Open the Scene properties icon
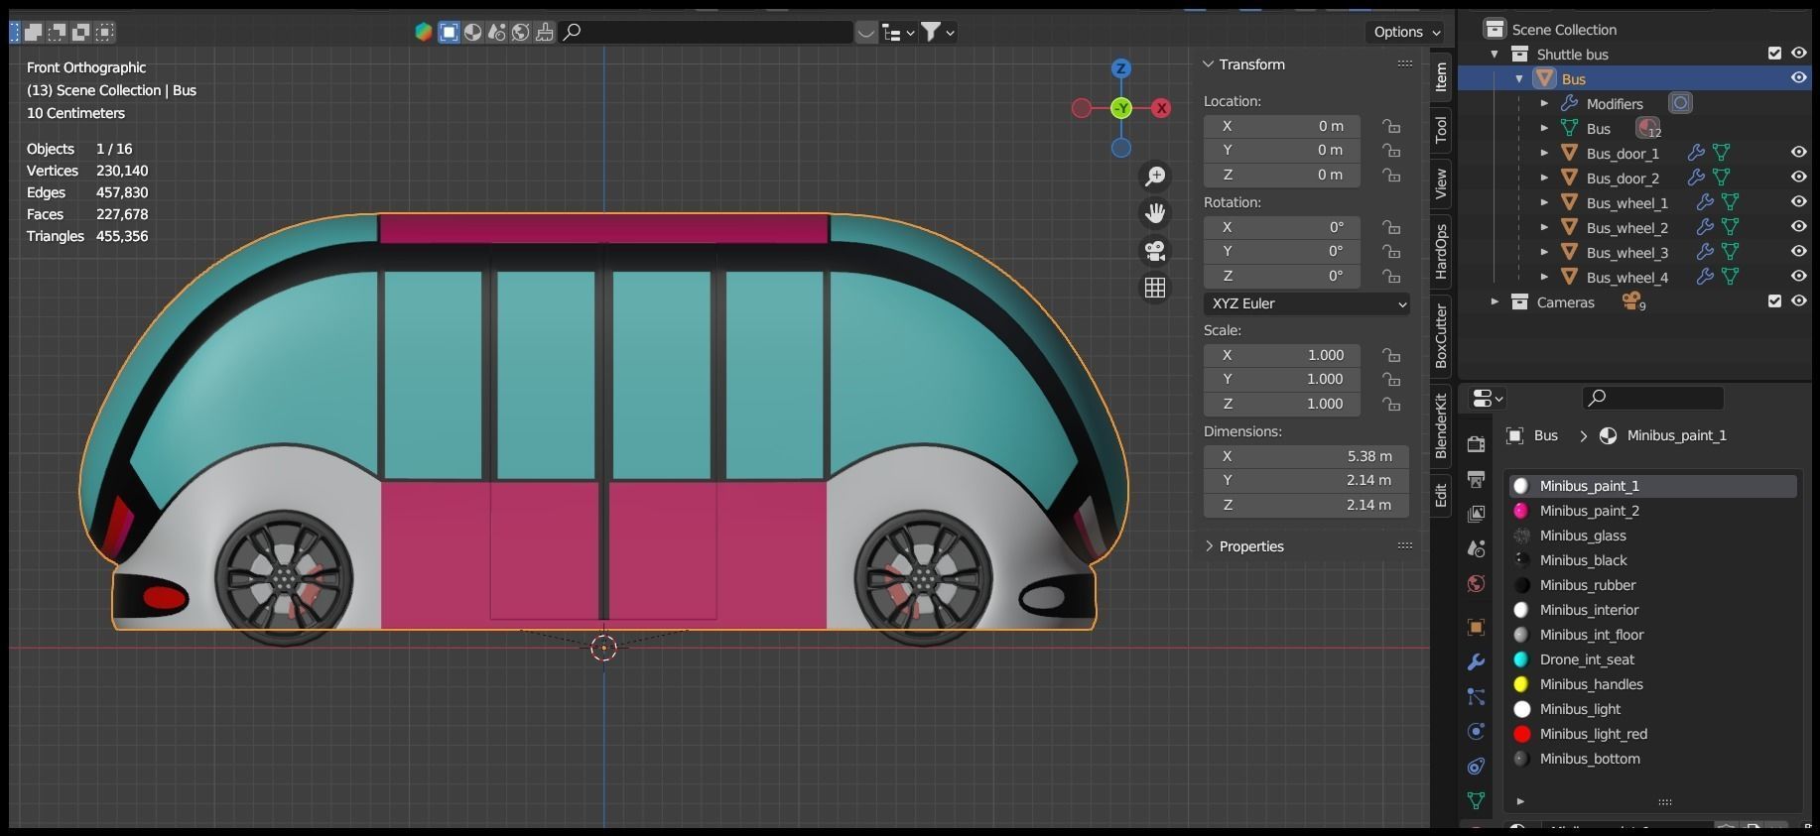Viewport: 1820px width, 836px height. (x=1476, y=548)
